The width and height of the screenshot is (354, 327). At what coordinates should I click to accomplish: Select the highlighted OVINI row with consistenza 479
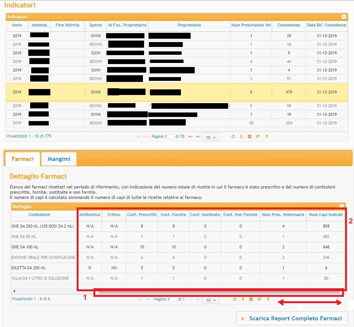coord(176,92)
